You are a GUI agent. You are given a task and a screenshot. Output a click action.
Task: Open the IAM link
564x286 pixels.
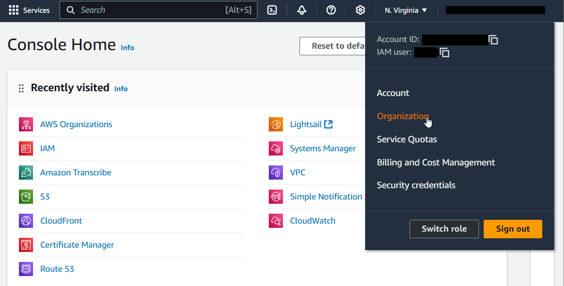[x=48, y=148]
